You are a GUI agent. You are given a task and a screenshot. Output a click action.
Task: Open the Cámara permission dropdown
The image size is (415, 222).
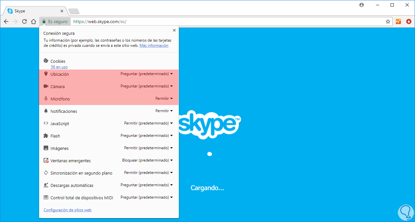(147, 86)
